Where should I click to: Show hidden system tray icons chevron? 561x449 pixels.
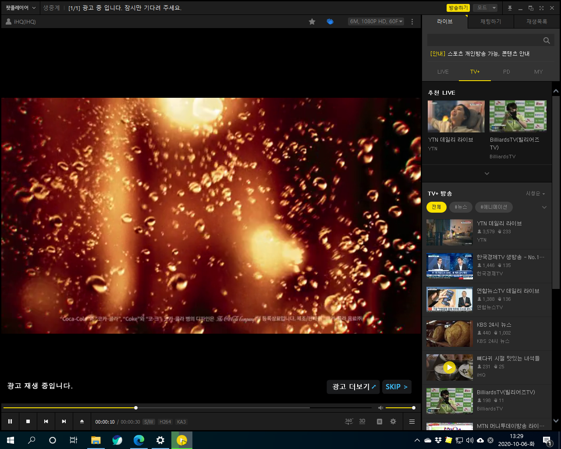pos(417,440)
